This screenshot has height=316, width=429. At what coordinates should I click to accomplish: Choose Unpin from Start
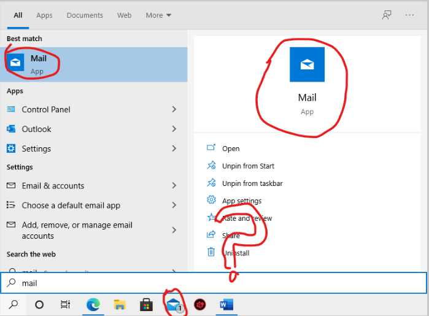pos(248,166)
